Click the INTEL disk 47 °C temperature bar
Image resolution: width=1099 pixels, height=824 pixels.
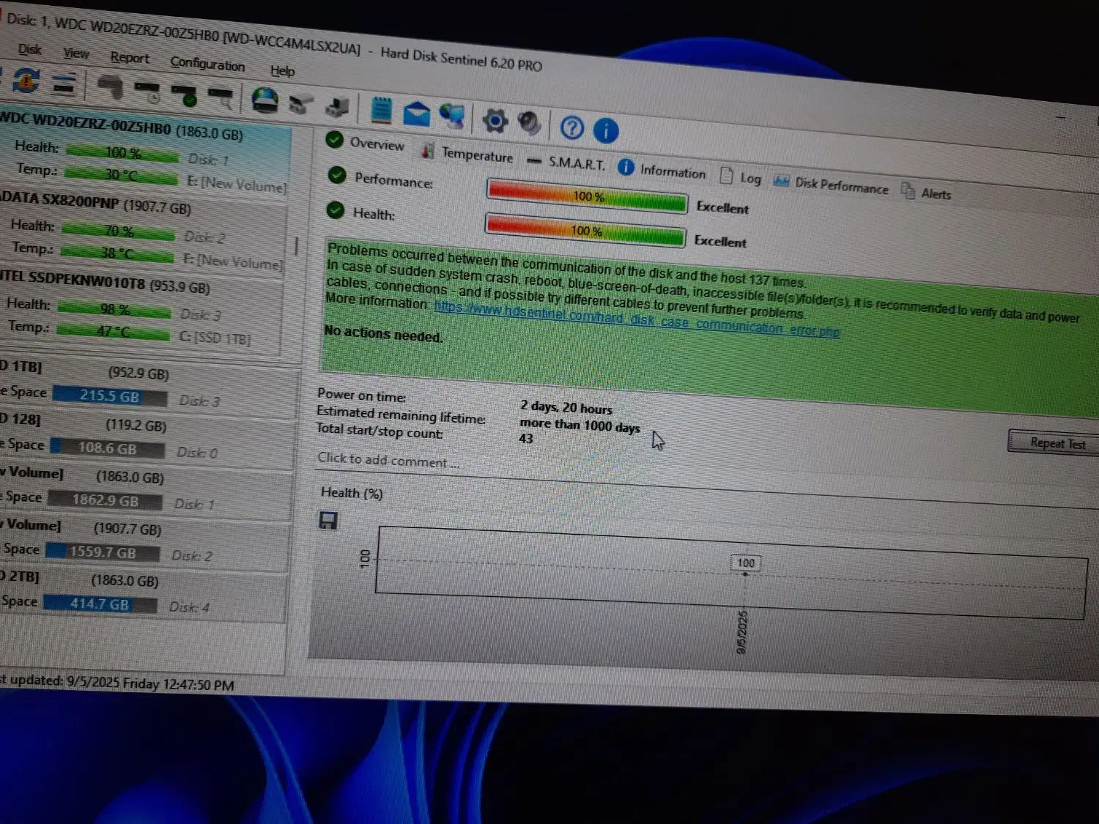[113, 331]
